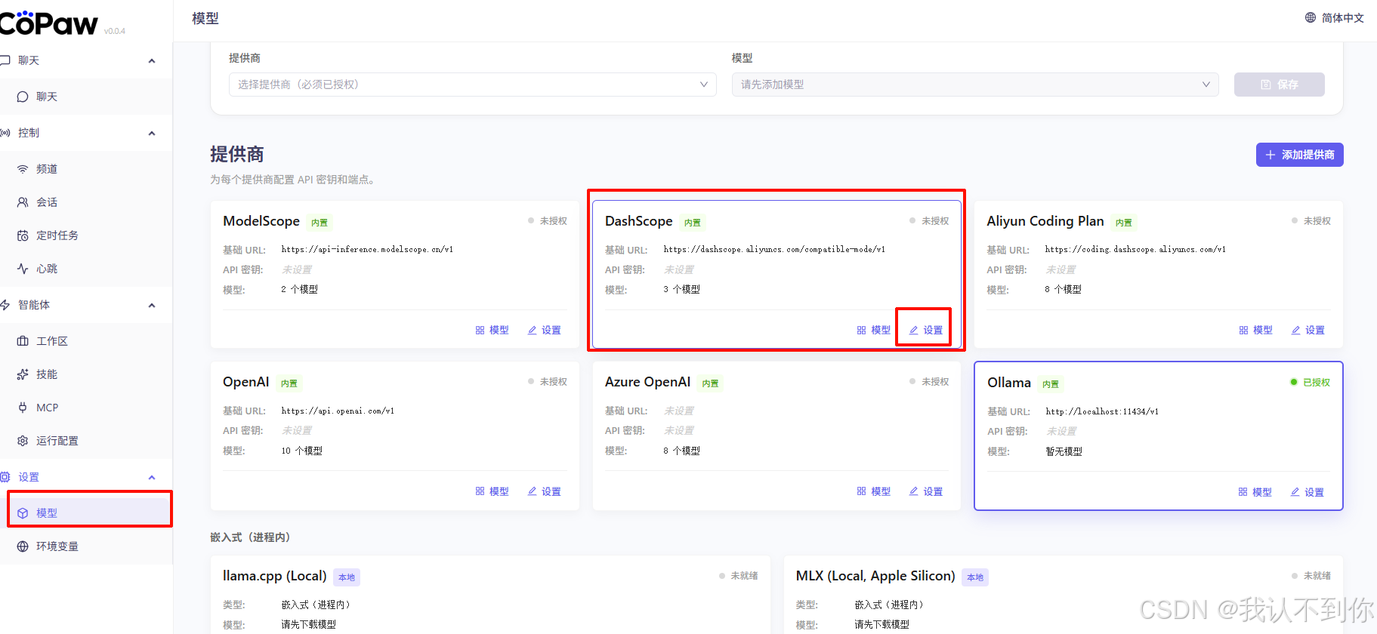
Task: Click the briefcase icon beside 工作区
Action: point(23,341)
